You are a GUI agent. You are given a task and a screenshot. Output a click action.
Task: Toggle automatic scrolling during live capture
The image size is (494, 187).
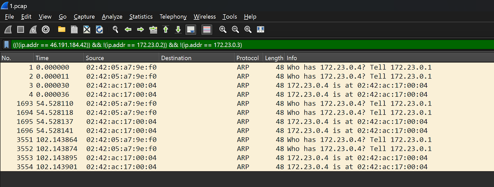point(191,29)
